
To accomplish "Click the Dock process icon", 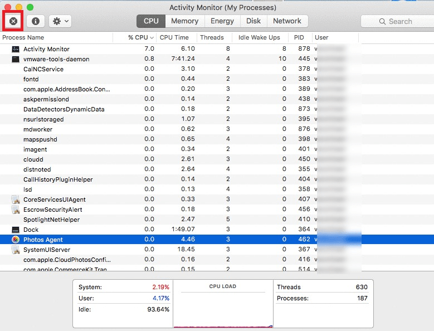I will click(x=16, y=230).
